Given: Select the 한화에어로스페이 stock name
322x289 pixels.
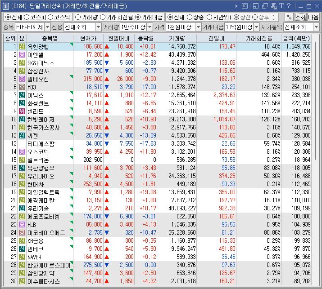Looking at the screenshot, I should (49, 265).
